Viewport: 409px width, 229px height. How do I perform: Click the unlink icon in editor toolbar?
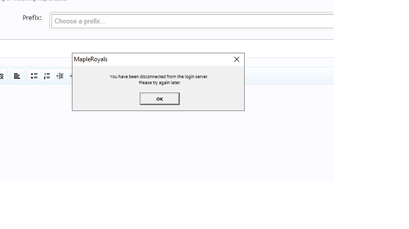click(1, 76)
